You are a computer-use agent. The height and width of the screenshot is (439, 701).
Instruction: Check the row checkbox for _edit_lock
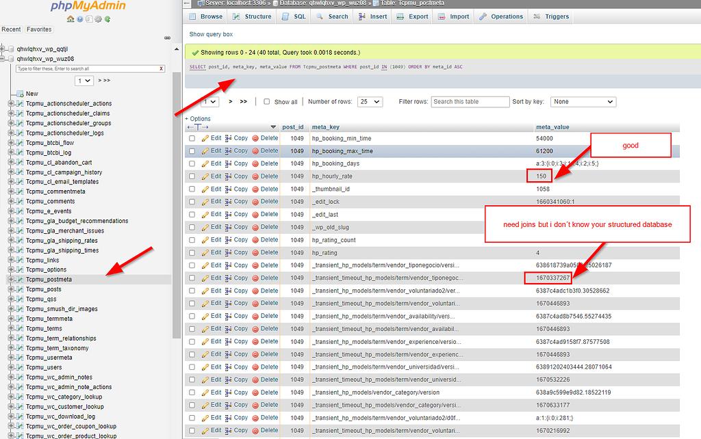pos(191,202)
